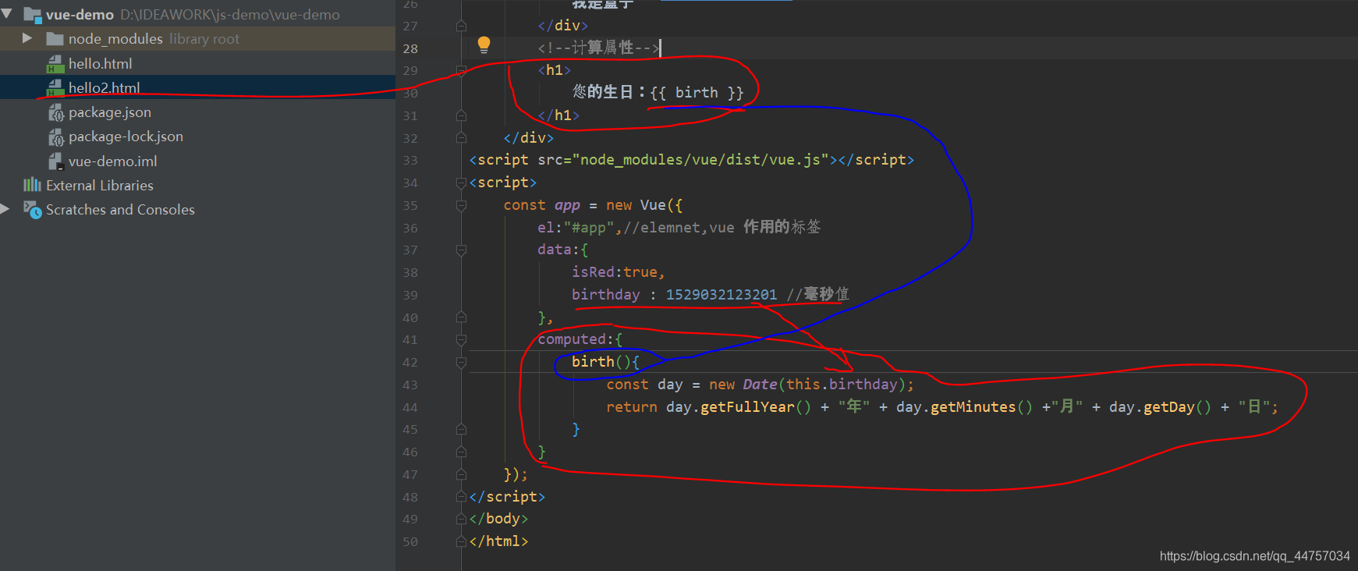Click the package-lock.json file icon
The height and width of the screenshot is (571, 1358).
pyautogui.click(x=55, y=137)
